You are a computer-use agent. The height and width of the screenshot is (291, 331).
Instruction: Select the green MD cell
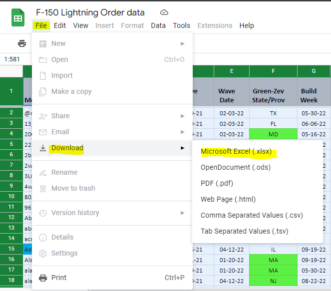(x=273, y=134)
